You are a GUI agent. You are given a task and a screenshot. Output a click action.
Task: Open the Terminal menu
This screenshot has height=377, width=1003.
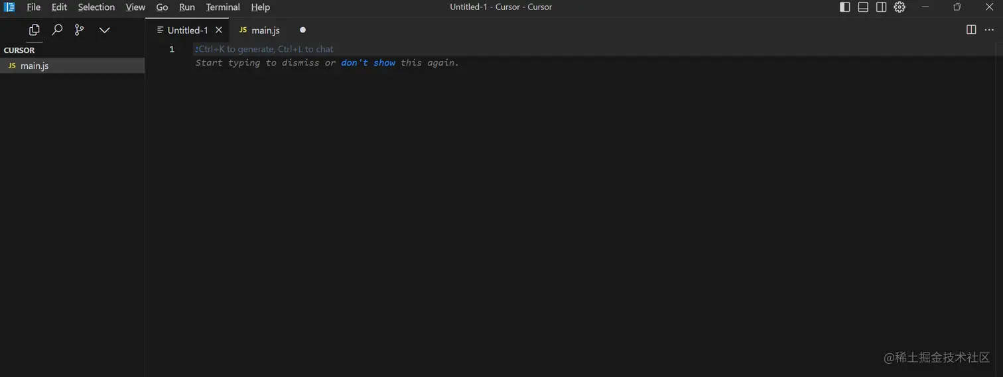[x=223, y=7]
